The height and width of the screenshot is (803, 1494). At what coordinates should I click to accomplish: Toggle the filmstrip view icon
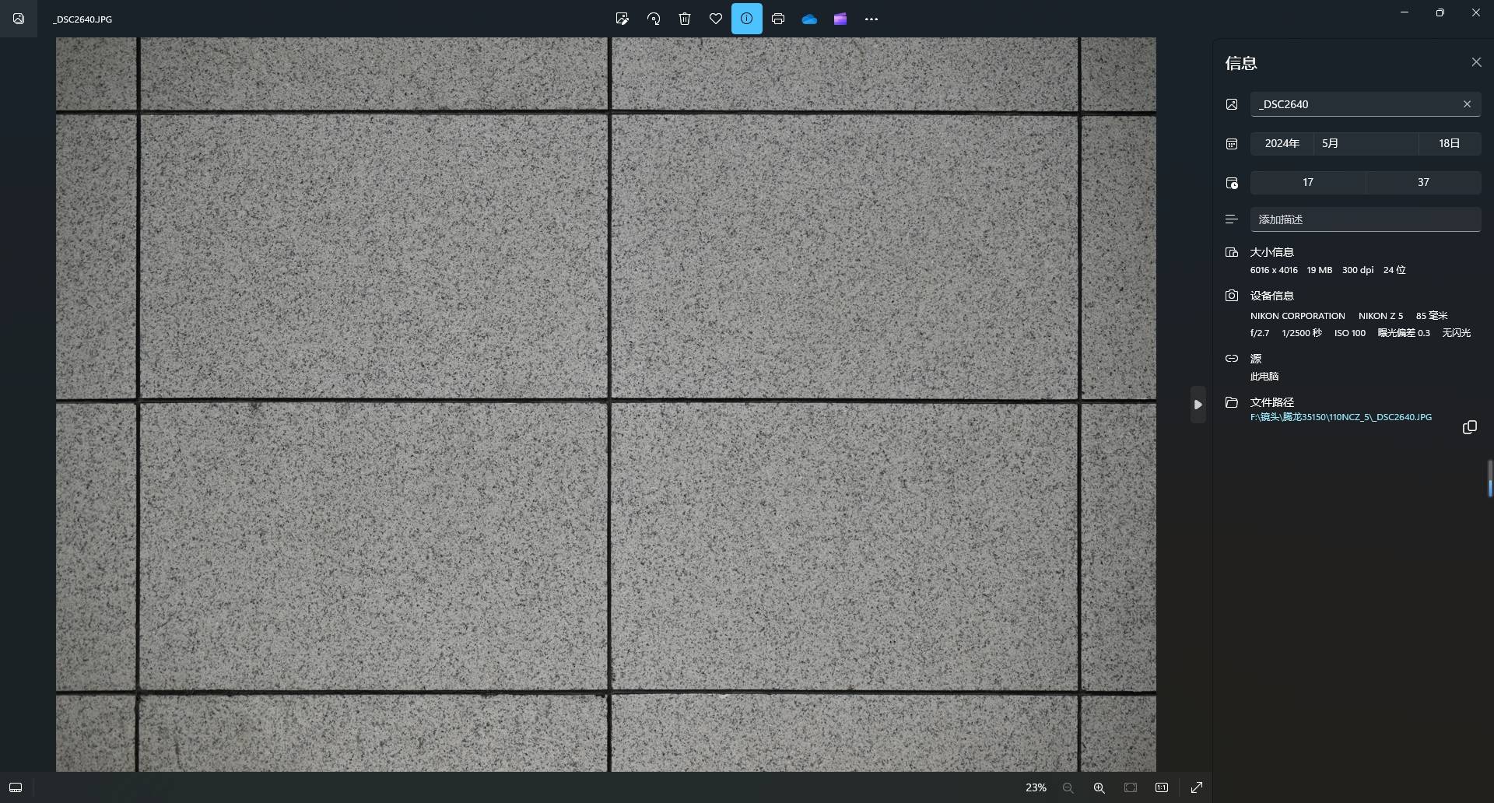[16, 787]
